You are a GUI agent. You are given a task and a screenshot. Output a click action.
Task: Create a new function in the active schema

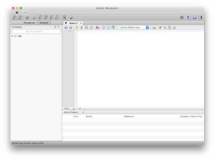click(57, 17)
